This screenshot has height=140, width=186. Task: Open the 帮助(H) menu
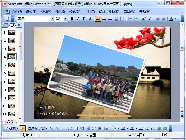pos(145,12)
